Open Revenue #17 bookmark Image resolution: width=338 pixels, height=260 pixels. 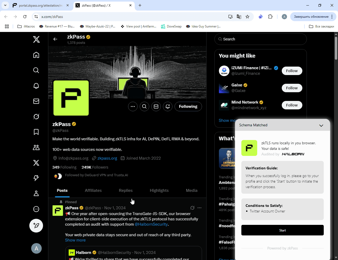(x=57, y=26)
